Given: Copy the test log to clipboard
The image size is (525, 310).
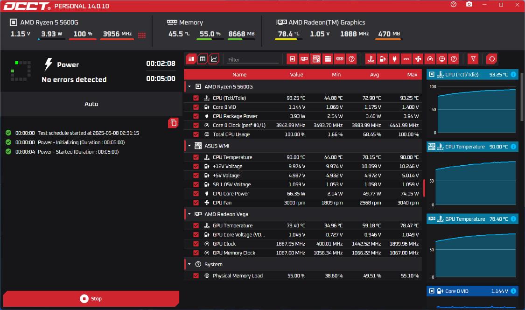Looking at the screenshot, I should point(173,123).
